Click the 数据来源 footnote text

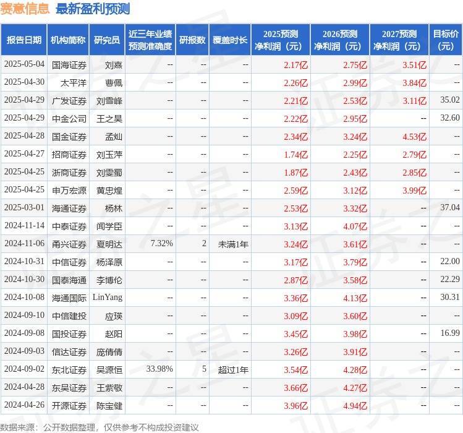coord(99,427)
